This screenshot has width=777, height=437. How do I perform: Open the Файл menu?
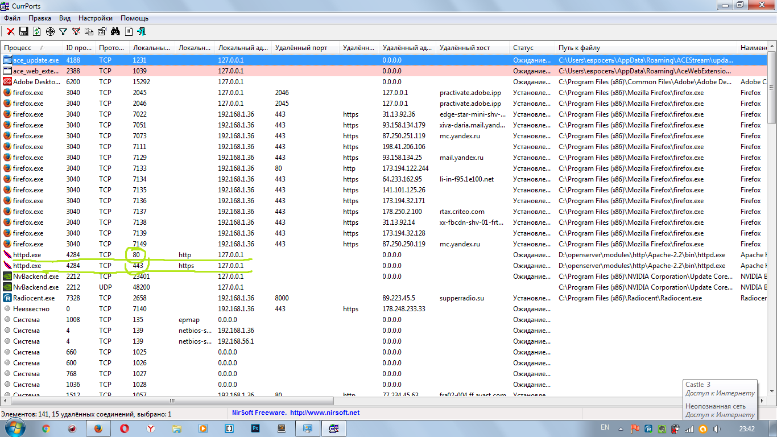point(12,18)
